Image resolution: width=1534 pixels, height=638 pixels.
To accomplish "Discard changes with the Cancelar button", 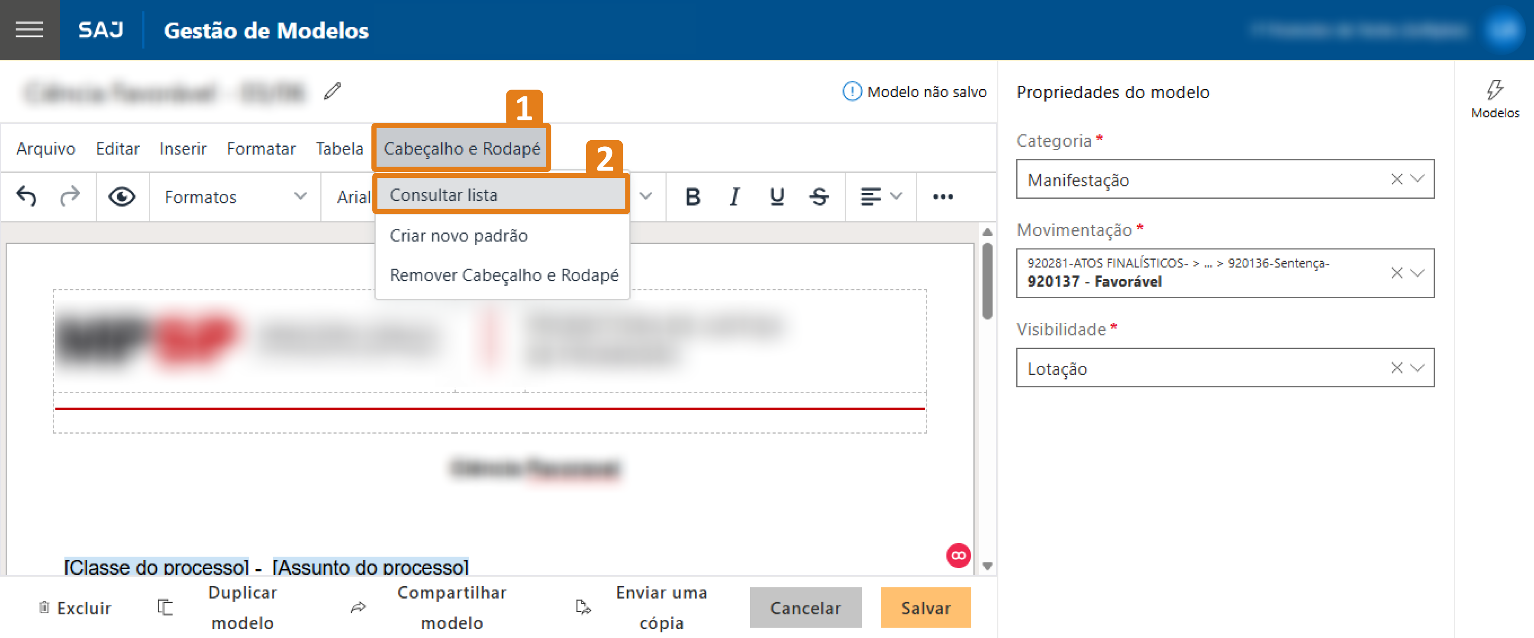I will [x=805, y=608].
